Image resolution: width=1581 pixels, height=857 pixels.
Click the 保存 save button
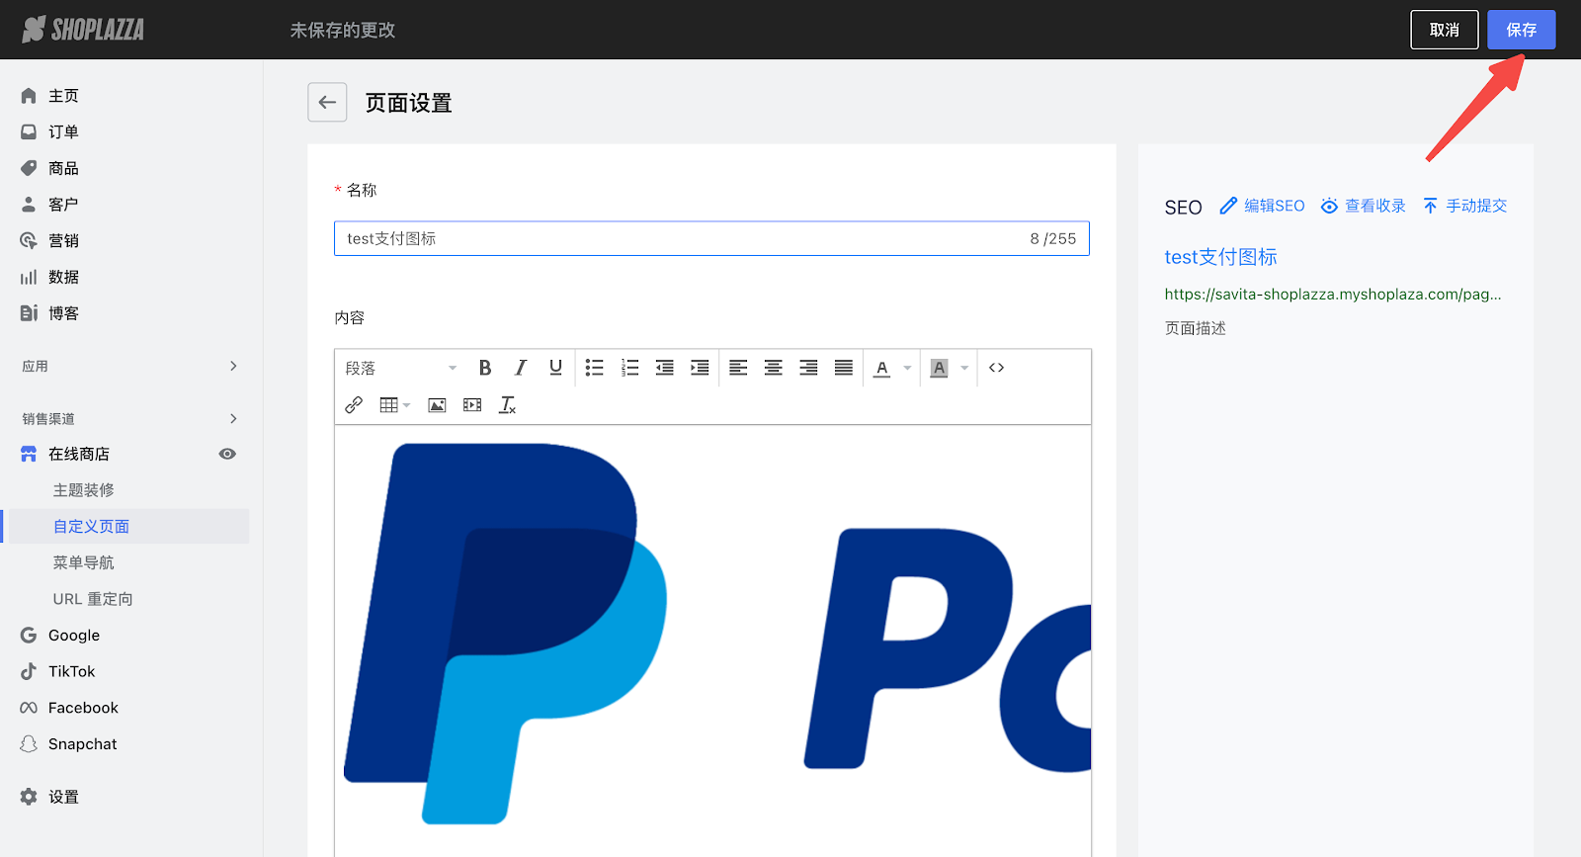pos(1522,30)
